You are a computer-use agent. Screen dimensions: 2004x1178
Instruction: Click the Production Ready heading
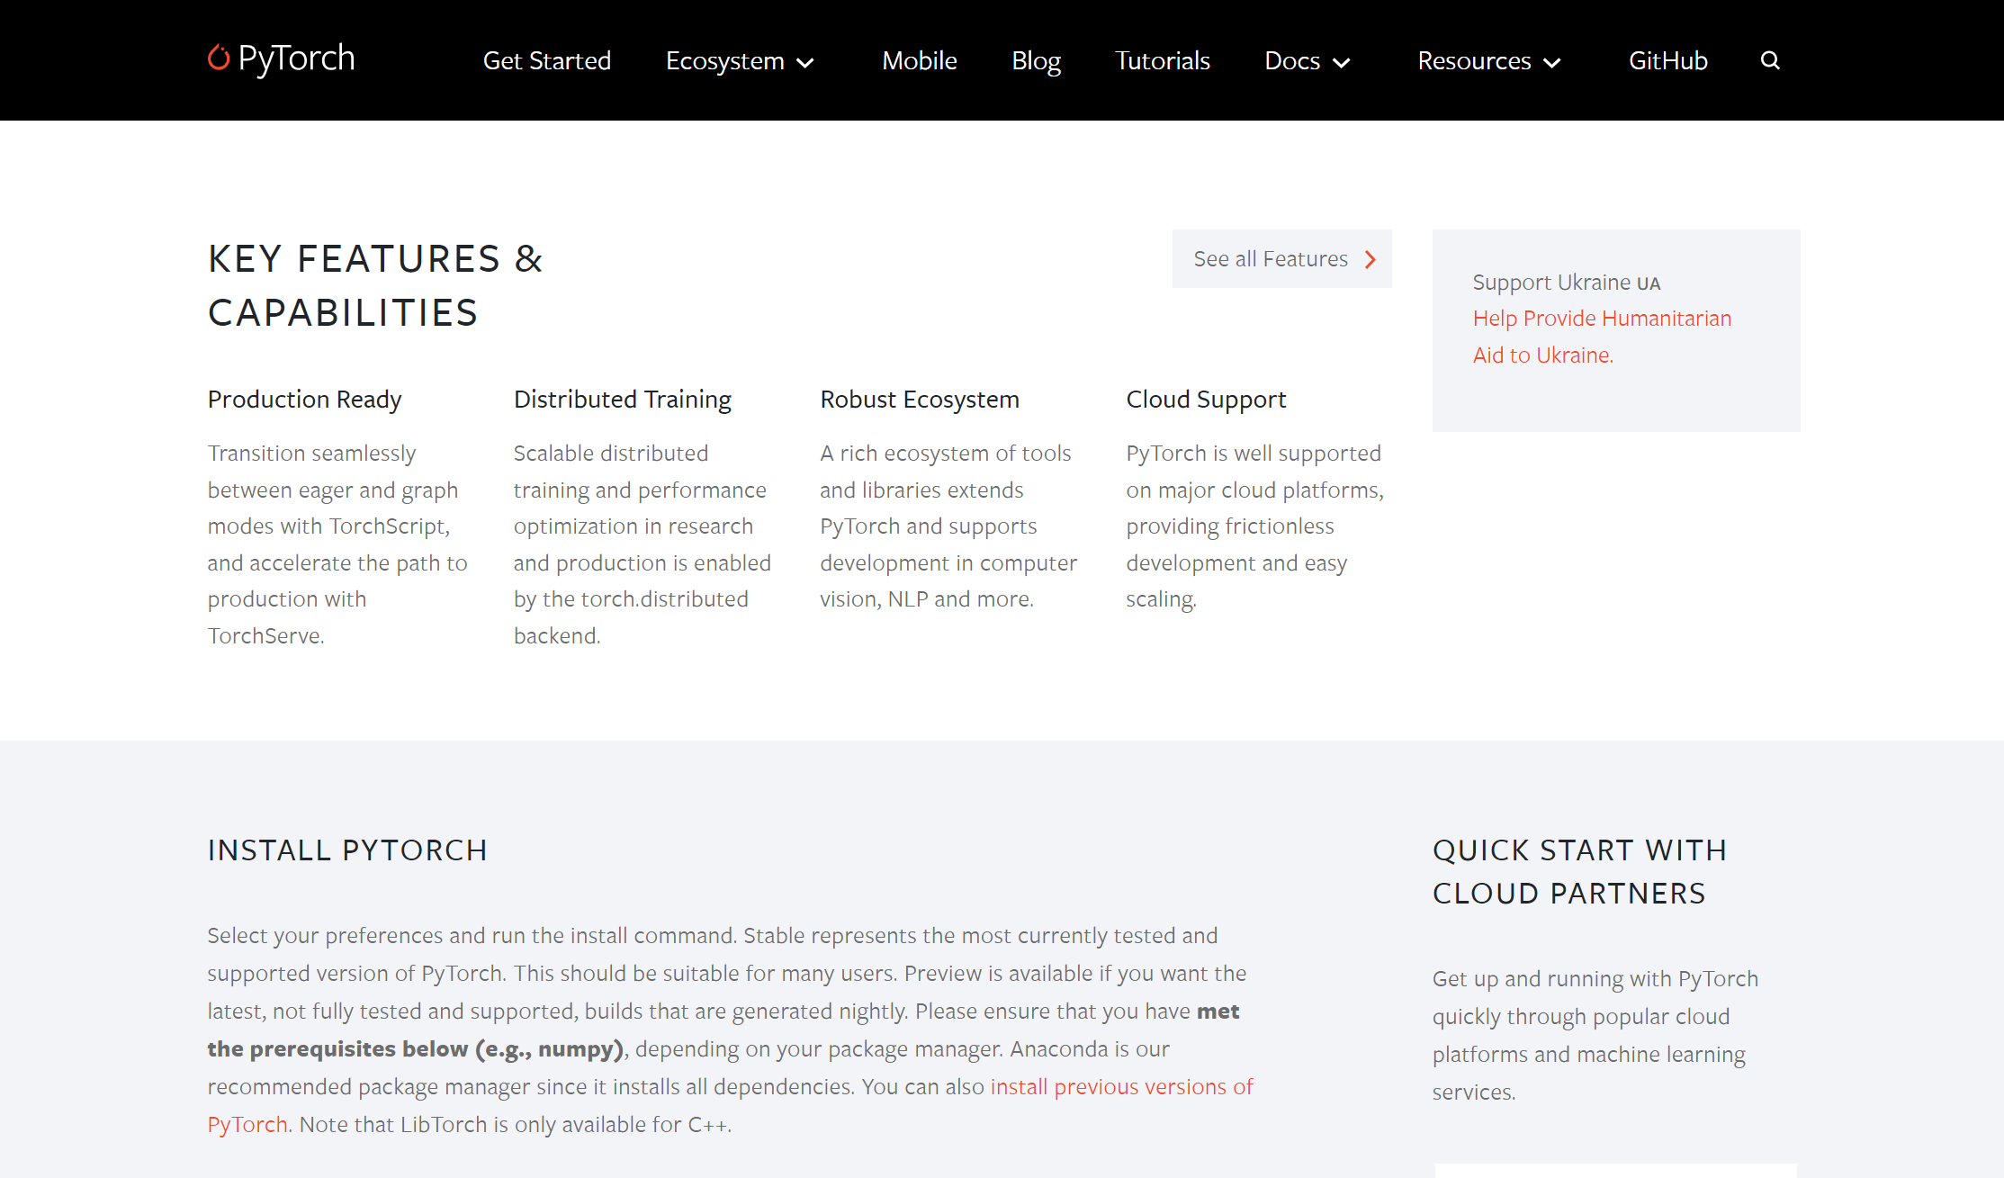click(304, 400)
